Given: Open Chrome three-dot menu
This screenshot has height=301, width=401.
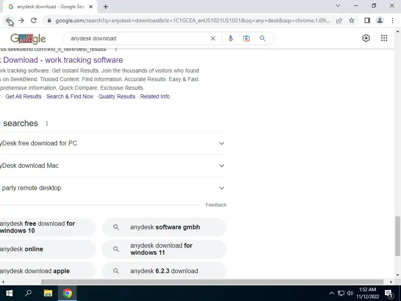Looking at the screenshot, I should tap(392, 20).
